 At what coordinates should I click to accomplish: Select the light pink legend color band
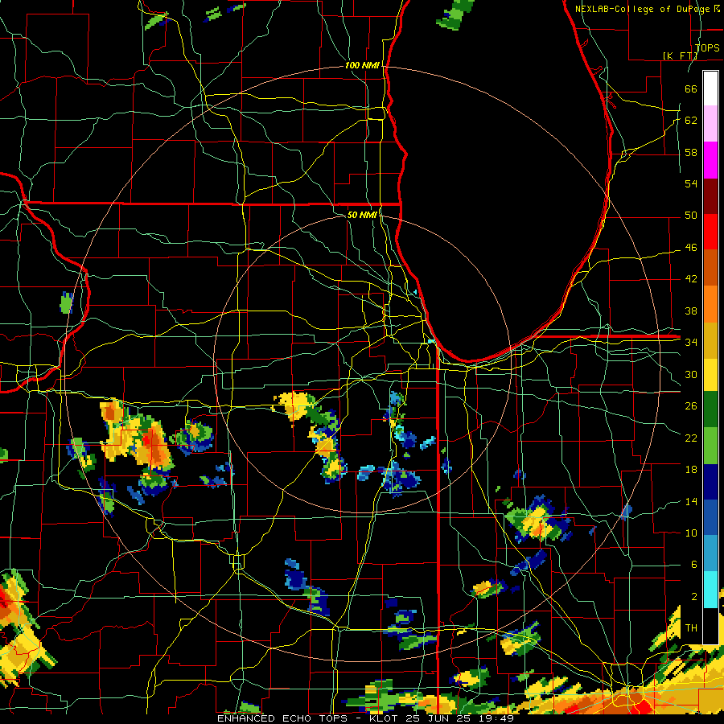point(710,124)
